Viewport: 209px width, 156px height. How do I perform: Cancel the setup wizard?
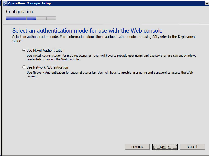192,147
